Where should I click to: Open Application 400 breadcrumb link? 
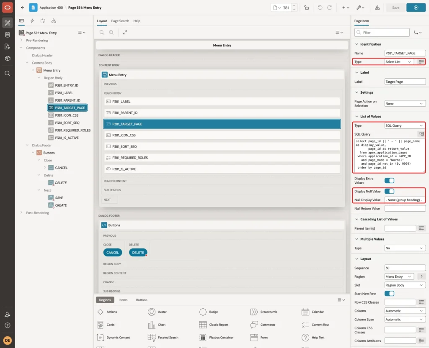(51, 8)
